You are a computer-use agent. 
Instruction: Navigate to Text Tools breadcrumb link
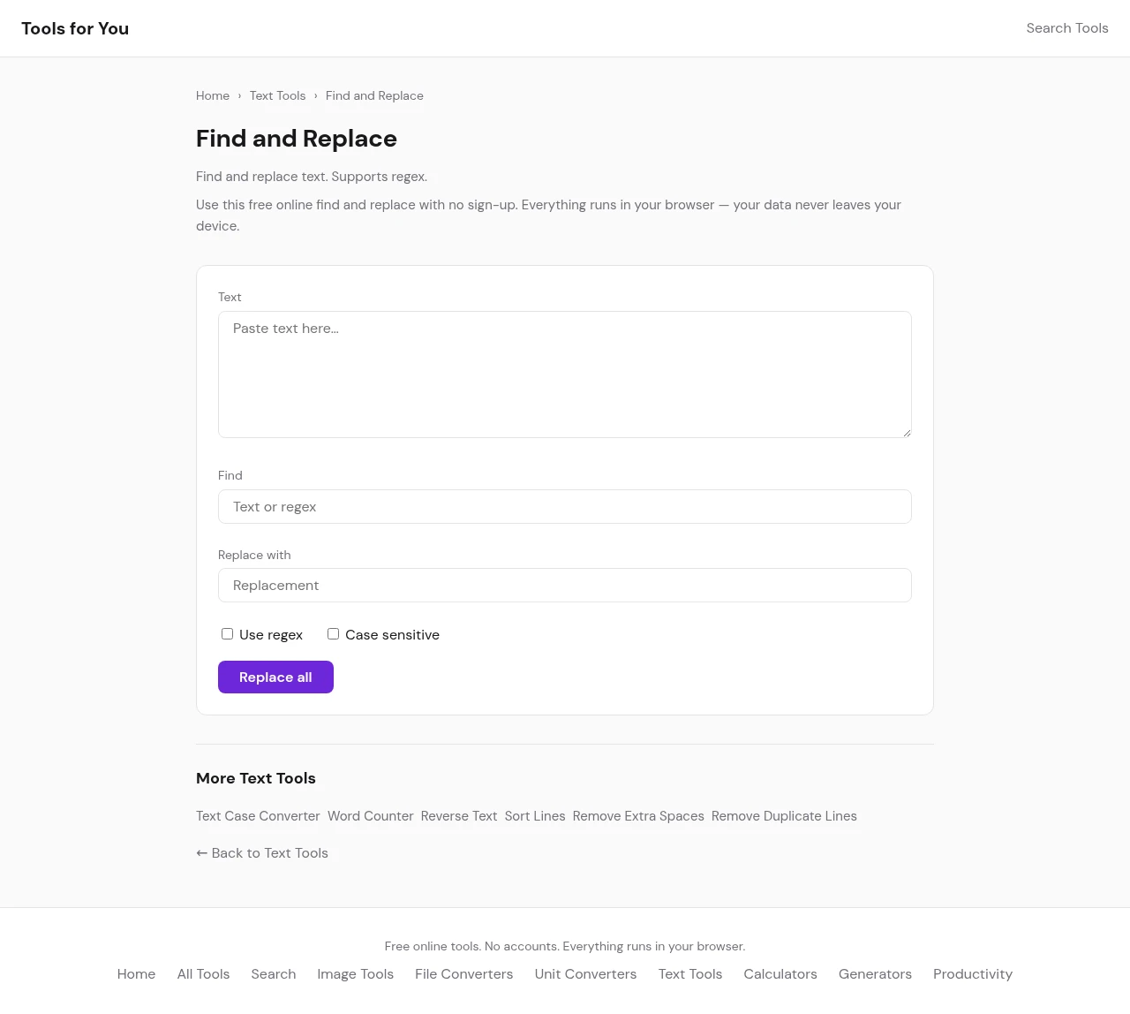[x=277, y=96]
